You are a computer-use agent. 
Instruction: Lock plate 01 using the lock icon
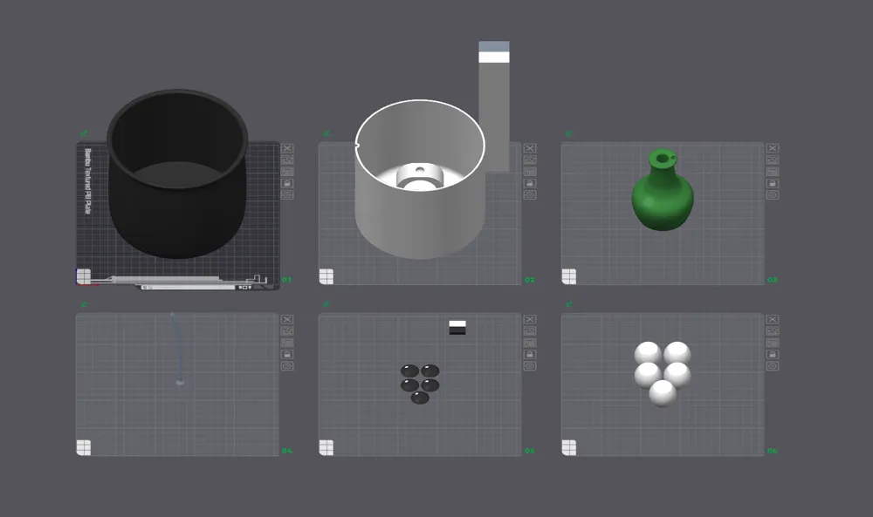(289, 183)
